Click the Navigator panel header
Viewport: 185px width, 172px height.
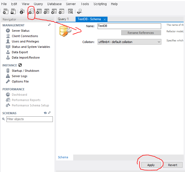point(28,19)
